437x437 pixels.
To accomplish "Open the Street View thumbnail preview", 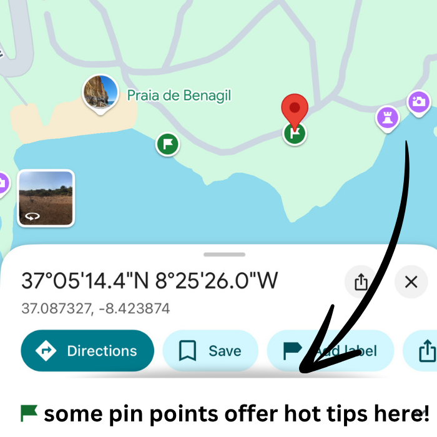I will 46,198.
